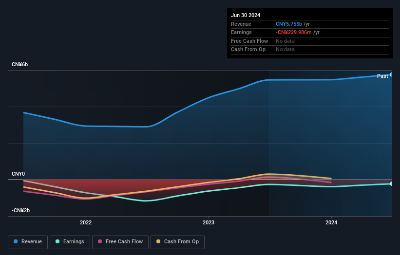Toggle the Revenue legend button

[x=28, y=242]
